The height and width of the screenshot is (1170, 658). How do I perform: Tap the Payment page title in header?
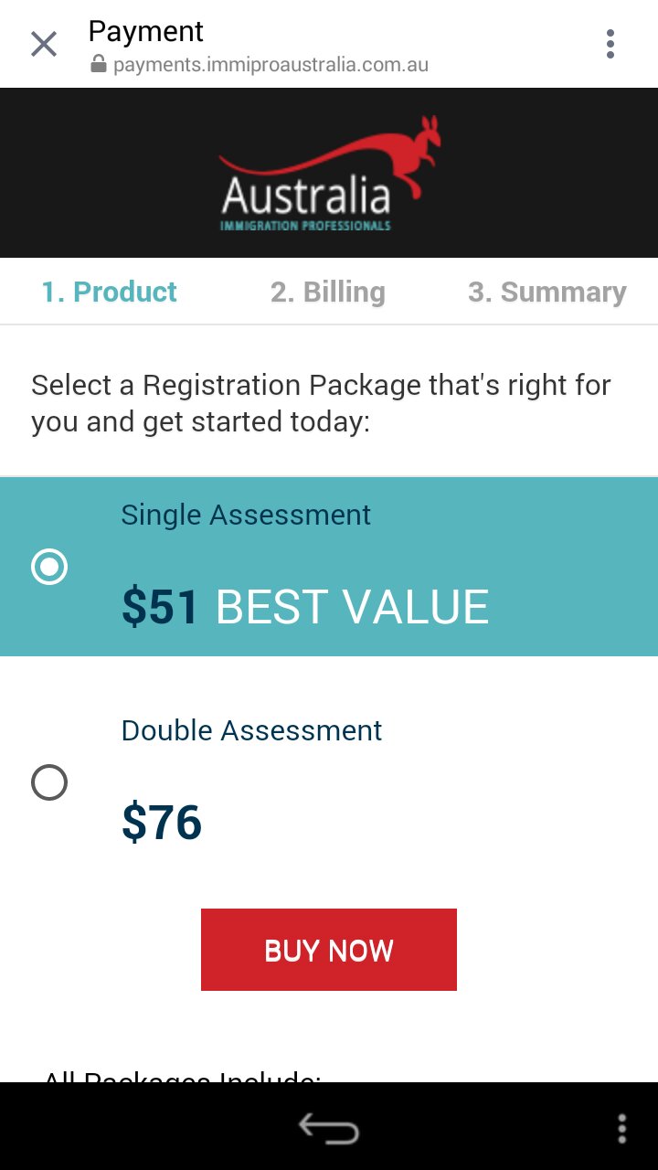coord(145,31)
